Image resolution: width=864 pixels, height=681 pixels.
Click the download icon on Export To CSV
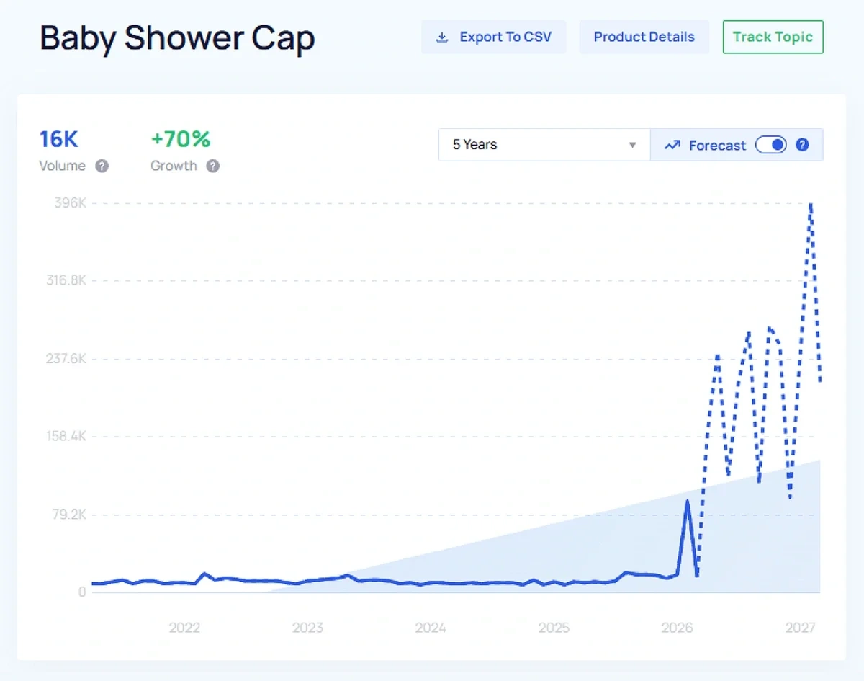pos(442,37)
